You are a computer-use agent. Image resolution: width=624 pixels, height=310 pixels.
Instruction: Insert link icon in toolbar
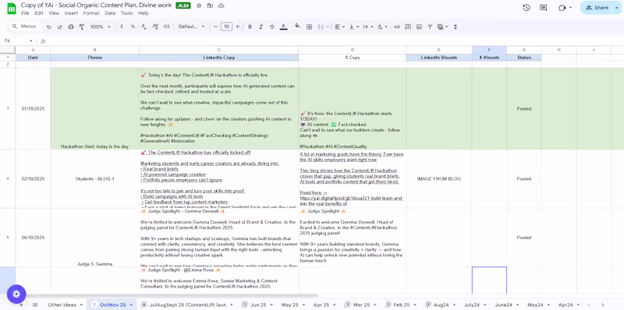click(x=397, y=26)
